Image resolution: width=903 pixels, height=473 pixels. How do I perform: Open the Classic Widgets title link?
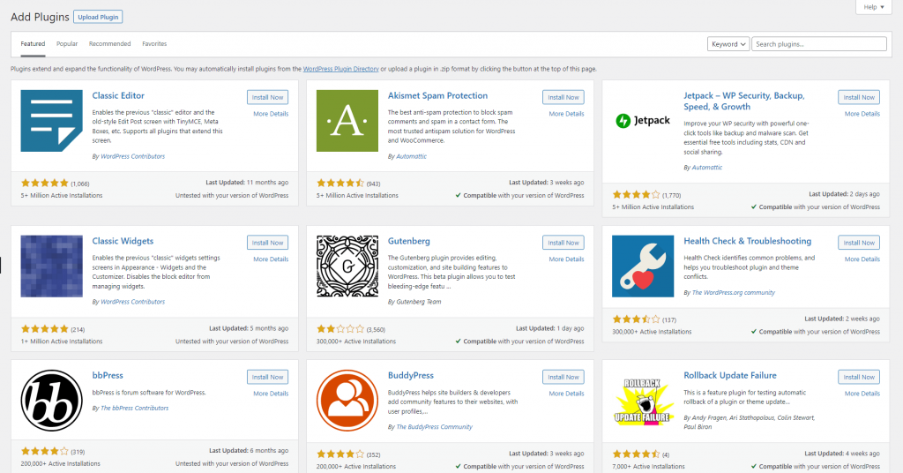pyautogui.click(x=123, y=241)
